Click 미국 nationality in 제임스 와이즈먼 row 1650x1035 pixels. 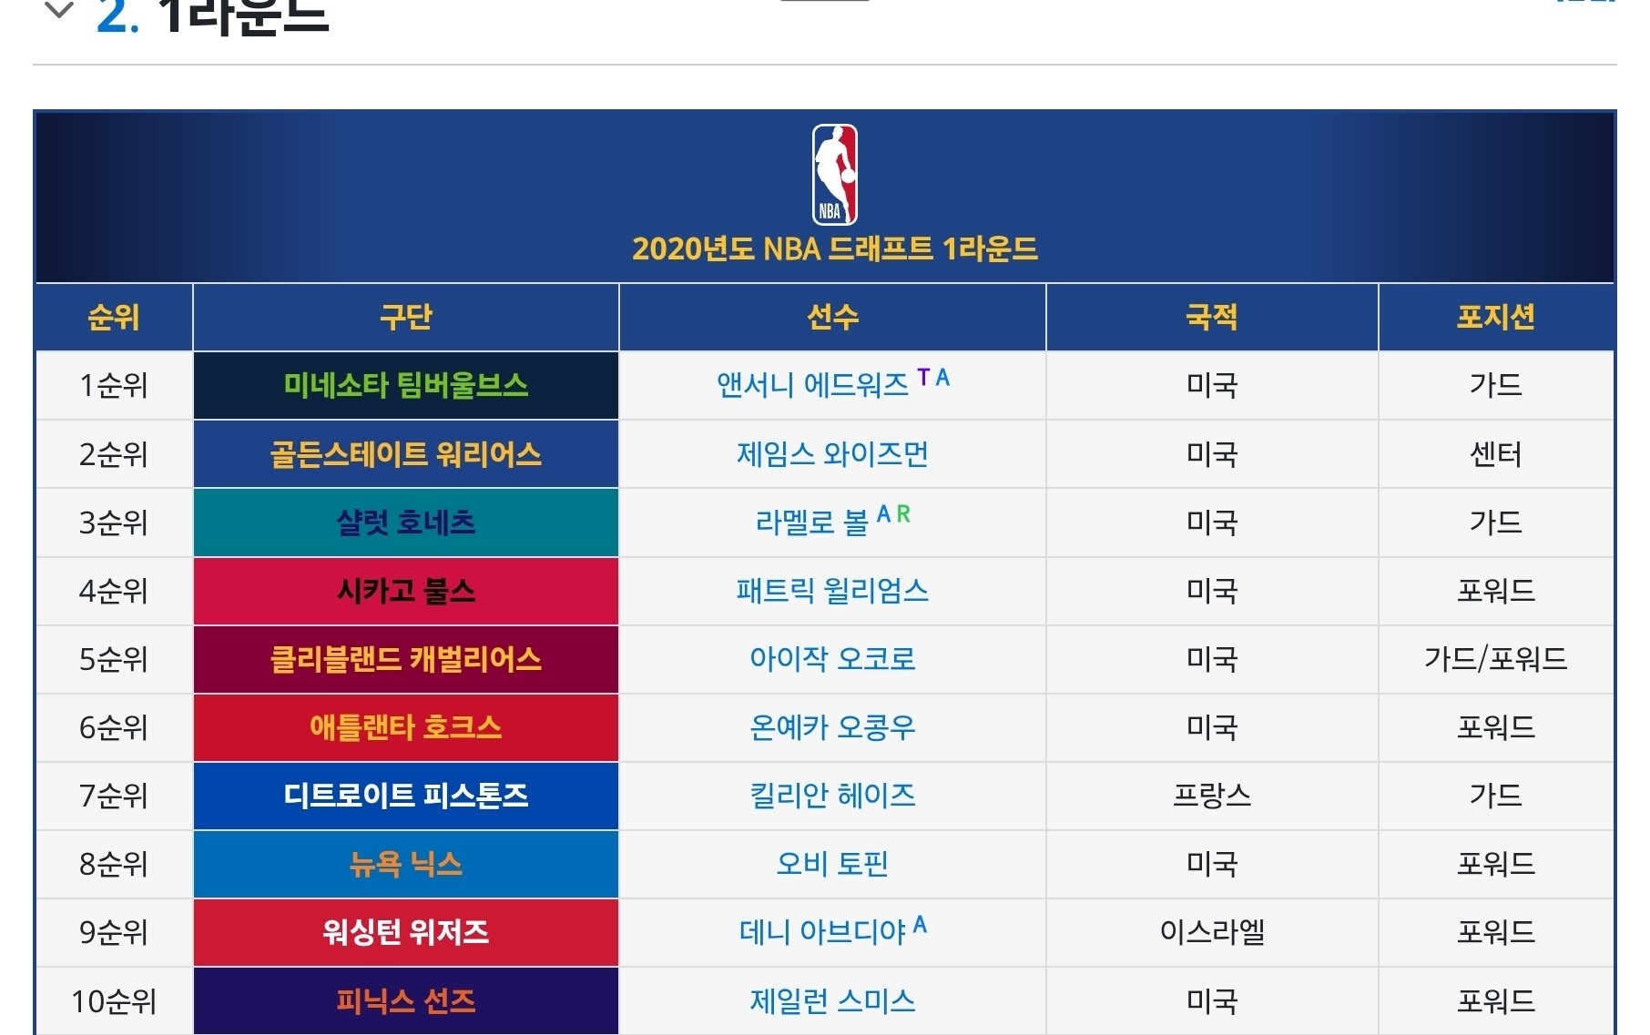[1212, 454]
